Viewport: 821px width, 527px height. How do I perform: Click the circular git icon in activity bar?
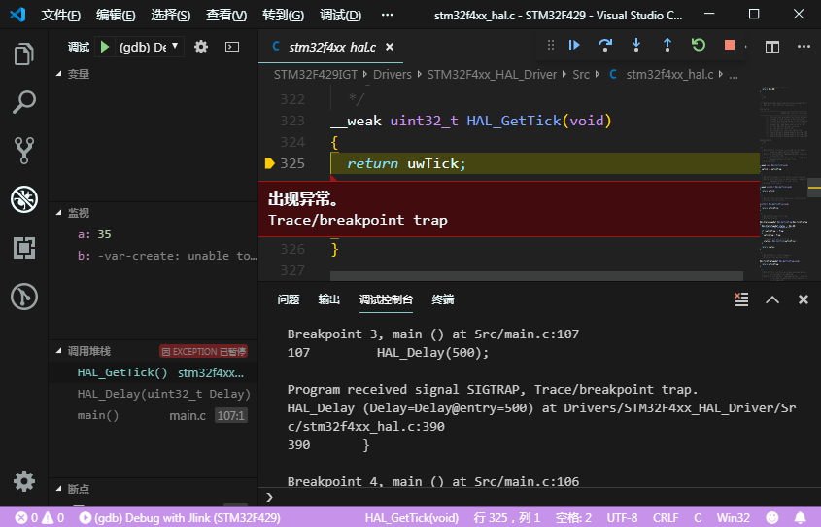(24, 297)
